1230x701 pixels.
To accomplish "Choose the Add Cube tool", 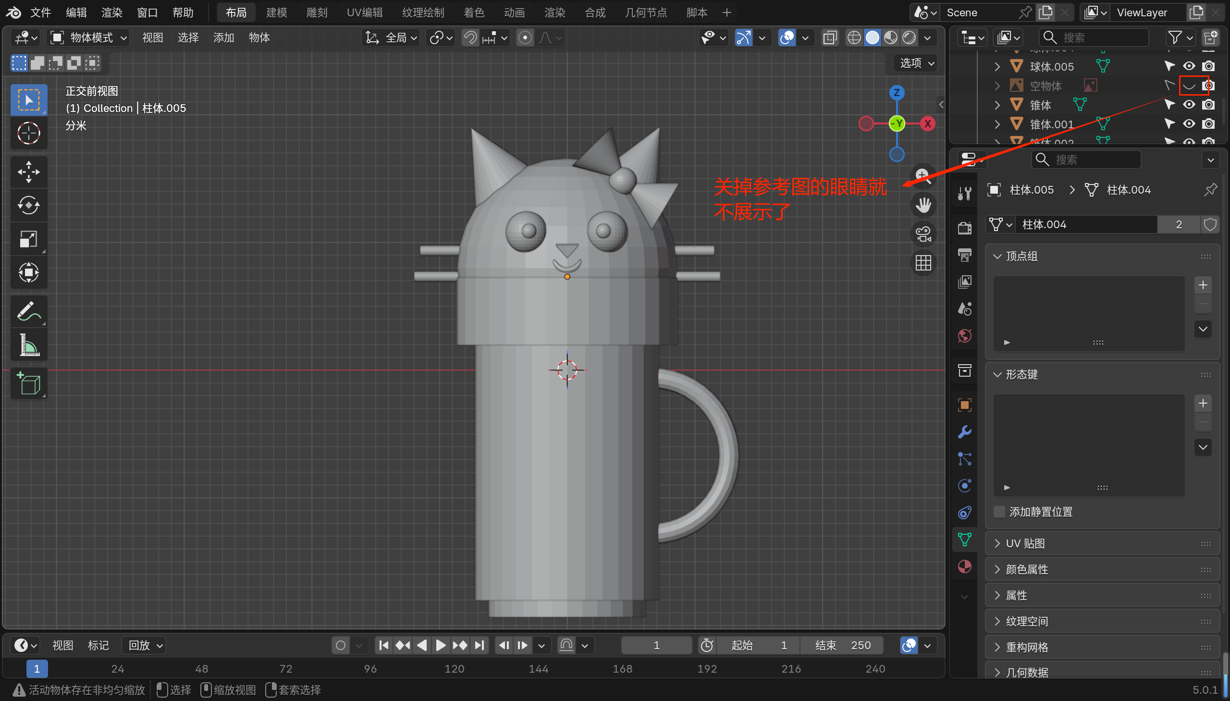I will tap(28, 384).
